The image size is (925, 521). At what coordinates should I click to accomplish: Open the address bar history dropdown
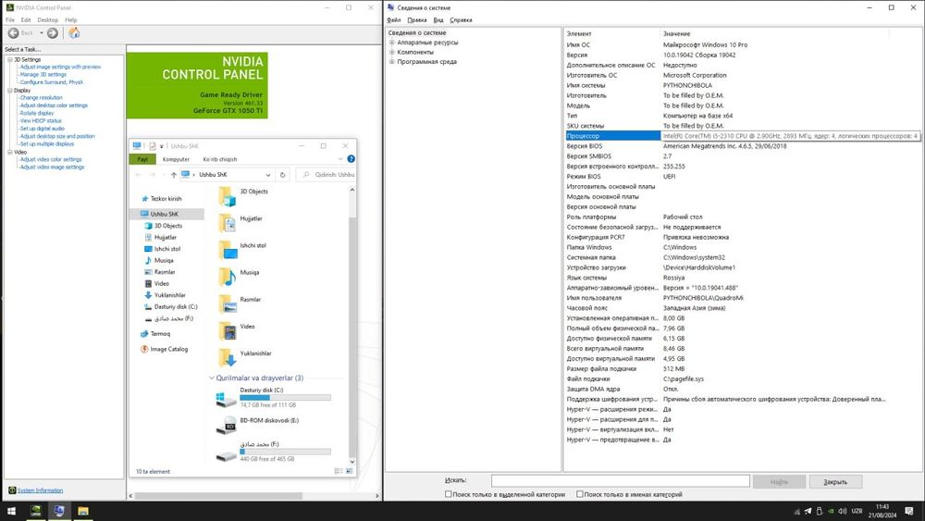coord(268,175)
